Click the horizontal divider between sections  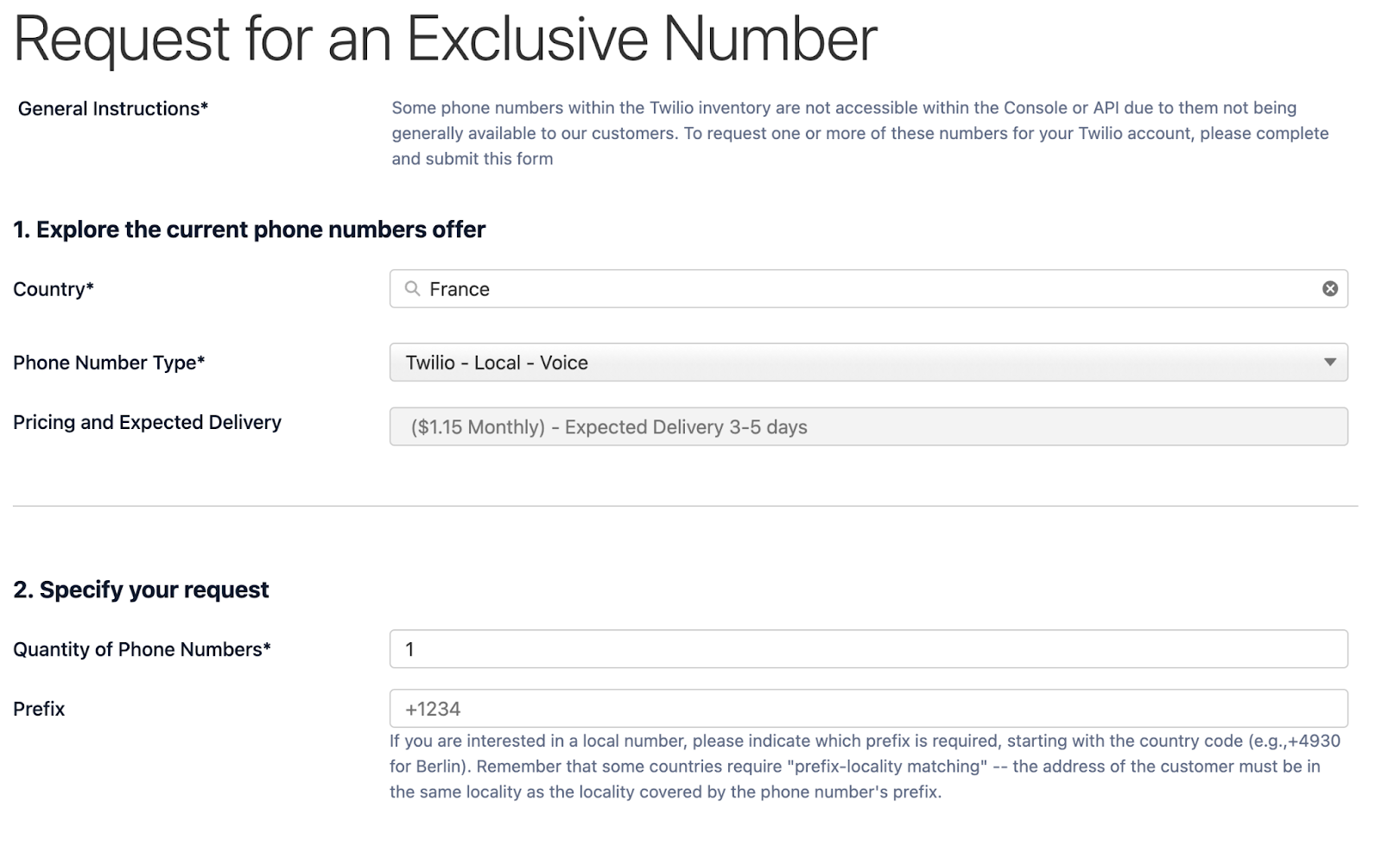point(686,506)
